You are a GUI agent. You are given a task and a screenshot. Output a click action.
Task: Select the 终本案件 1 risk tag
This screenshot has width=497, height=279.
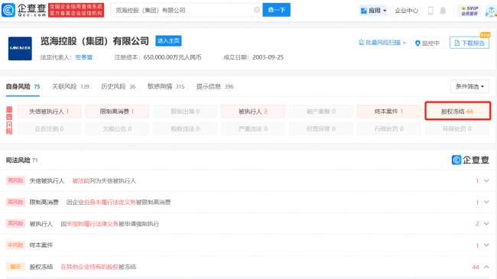click(x=389, y=112)
